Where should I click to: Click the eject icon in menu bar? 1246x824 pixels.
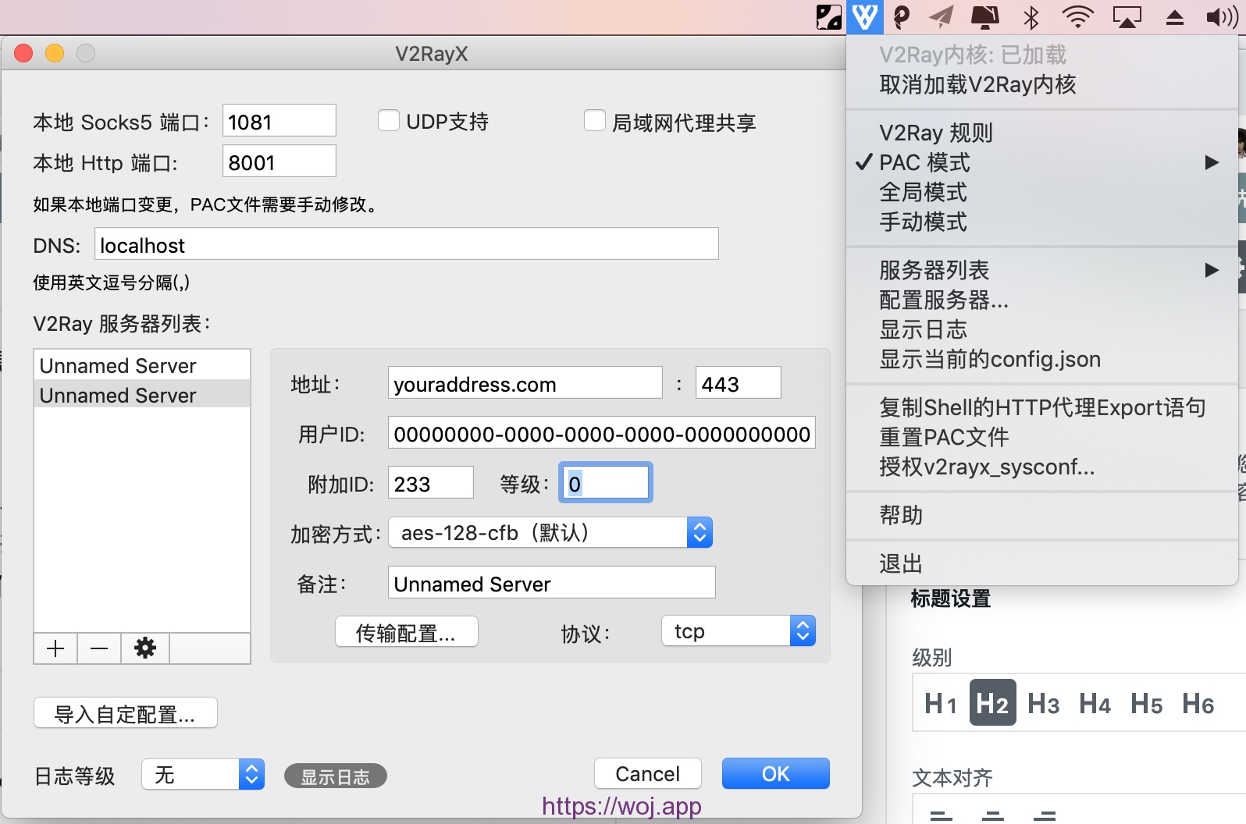point(1175,17)
